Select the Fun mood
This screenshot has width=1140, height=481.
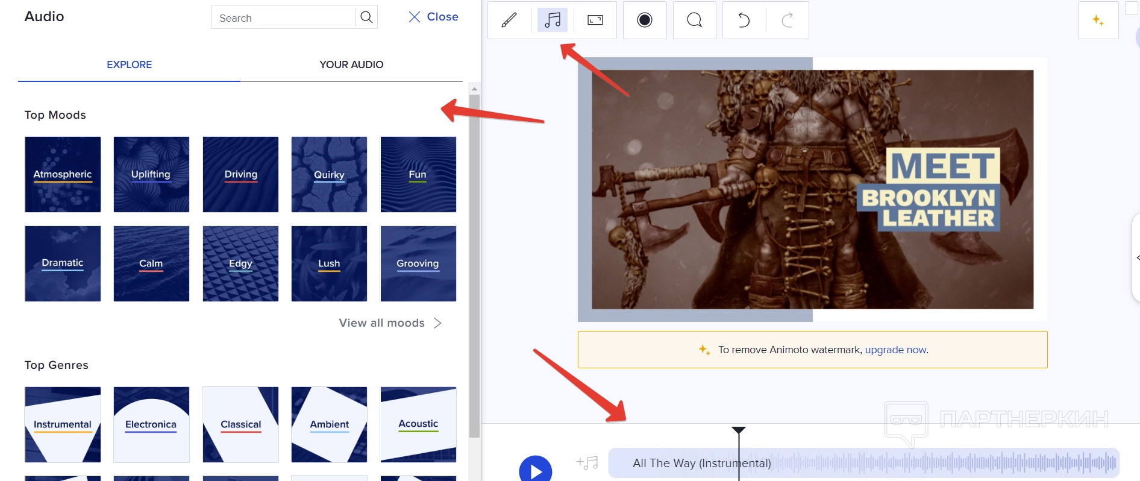tap(418, 174)
